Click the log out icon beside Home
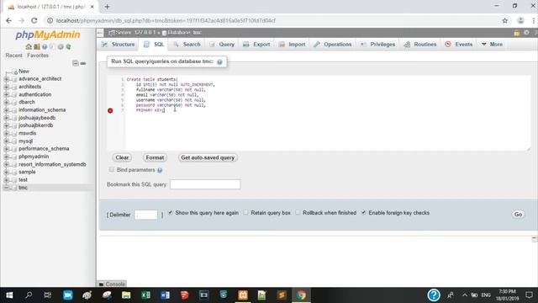The image size is (538, 303). (x=36, y=47)
